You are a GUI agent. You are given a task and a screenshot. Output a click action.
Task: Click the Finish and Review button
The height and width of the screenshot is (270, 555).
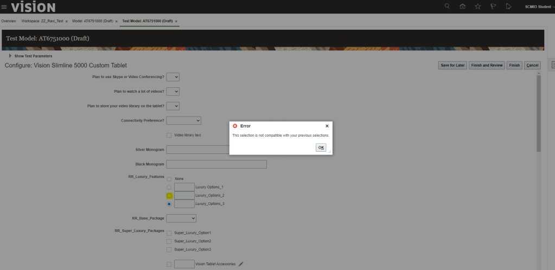point(487,65)
